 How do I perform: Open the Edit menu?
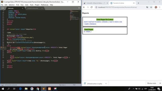6,5
